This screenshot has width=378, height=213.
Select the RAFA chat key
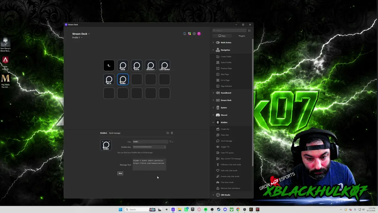coord(137,66)
